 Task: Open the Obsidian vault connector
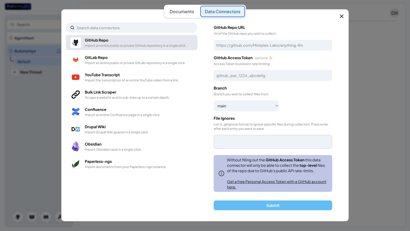(x=131, y=146)
